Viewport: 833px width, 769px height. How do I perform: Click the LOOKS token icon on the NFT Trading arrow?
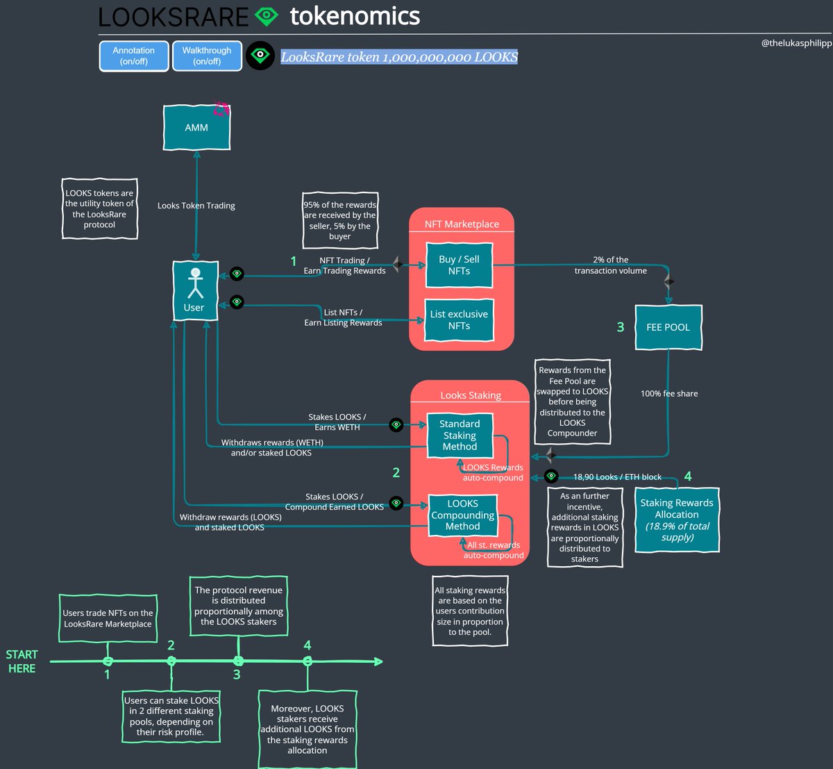point(237,274)
